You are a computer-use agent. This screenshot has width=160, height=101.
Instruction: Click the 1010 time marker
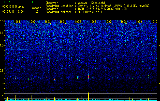(154, 22)
